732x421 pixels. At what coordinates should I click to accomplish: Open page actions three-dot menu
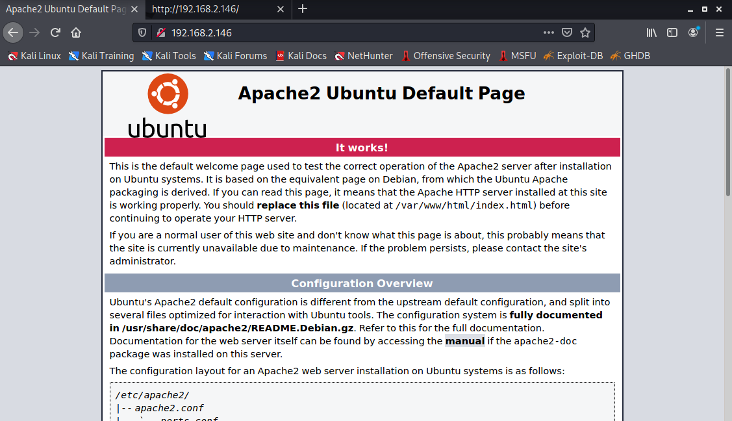coord(549,32)
